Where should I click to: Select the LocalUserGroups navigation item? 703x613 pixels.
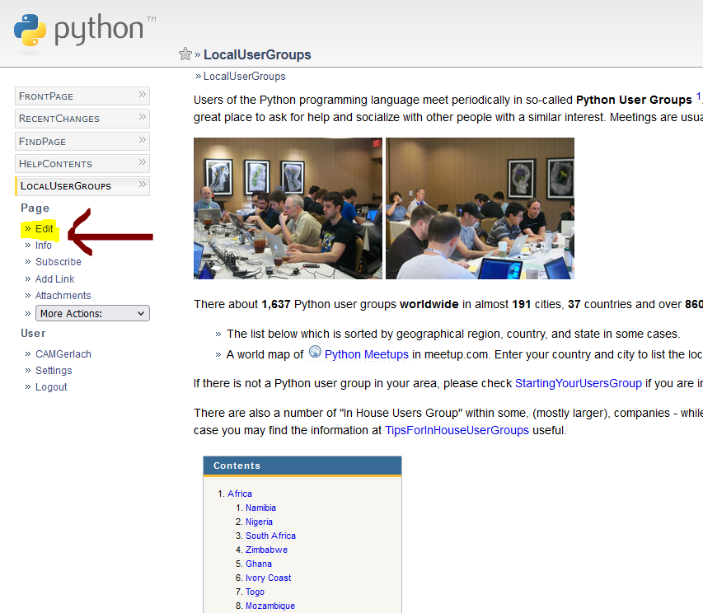[82, 186]
